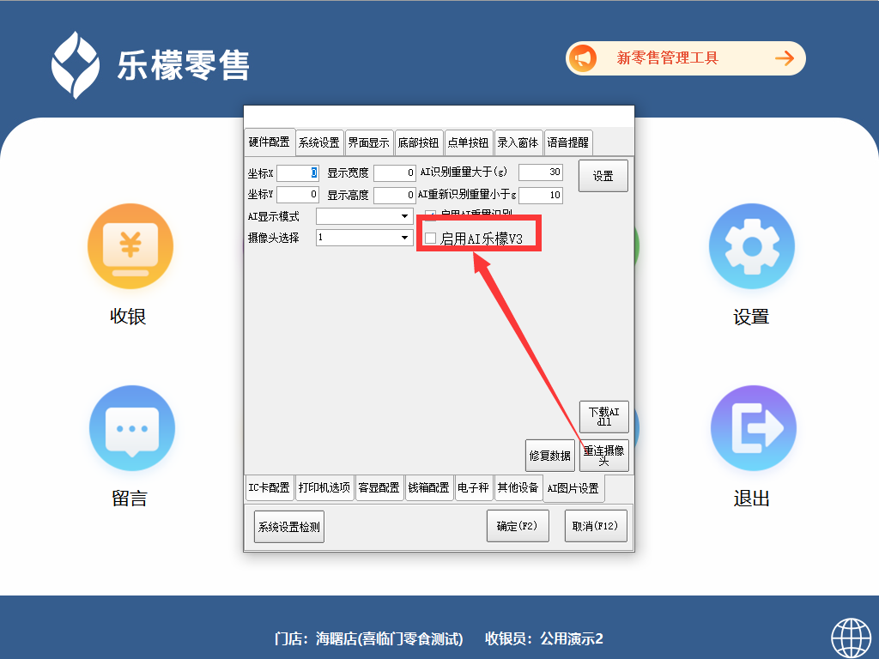Click the 门店: 海曙店 footer text
The image size is (879, 659).
369,638
